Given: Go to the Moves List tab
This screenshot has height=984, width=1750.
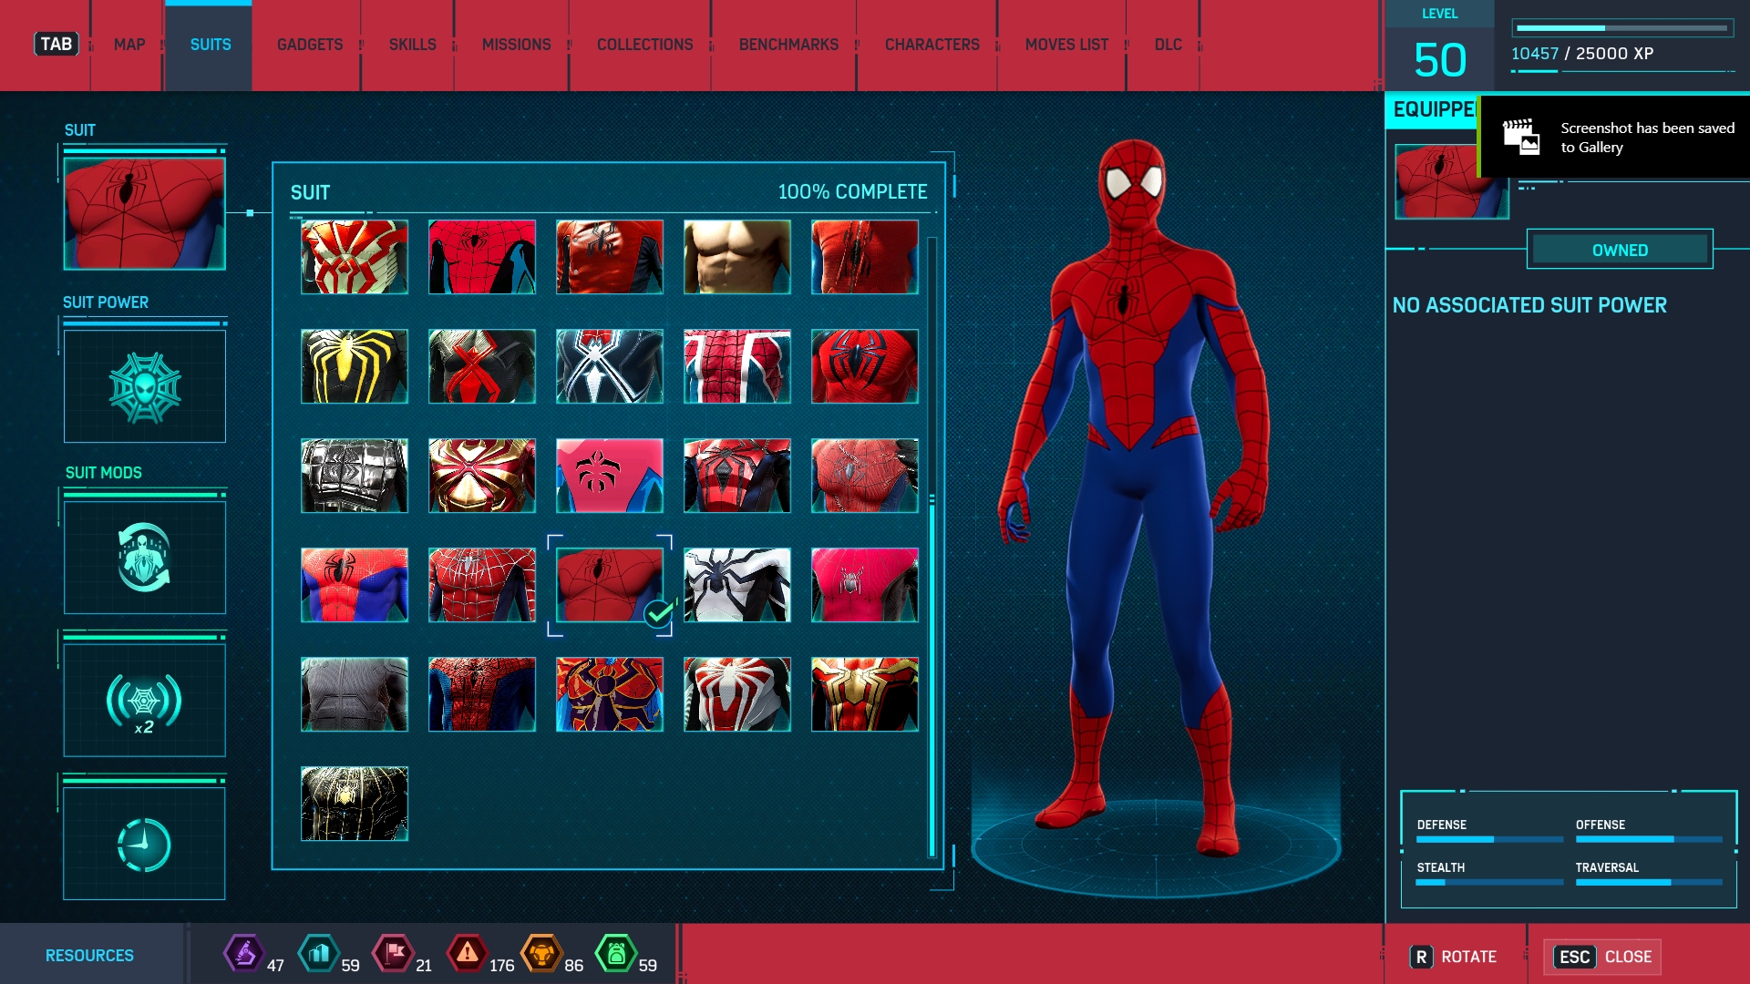Looking at the screenshot, I should click(x=1066, y=45).
